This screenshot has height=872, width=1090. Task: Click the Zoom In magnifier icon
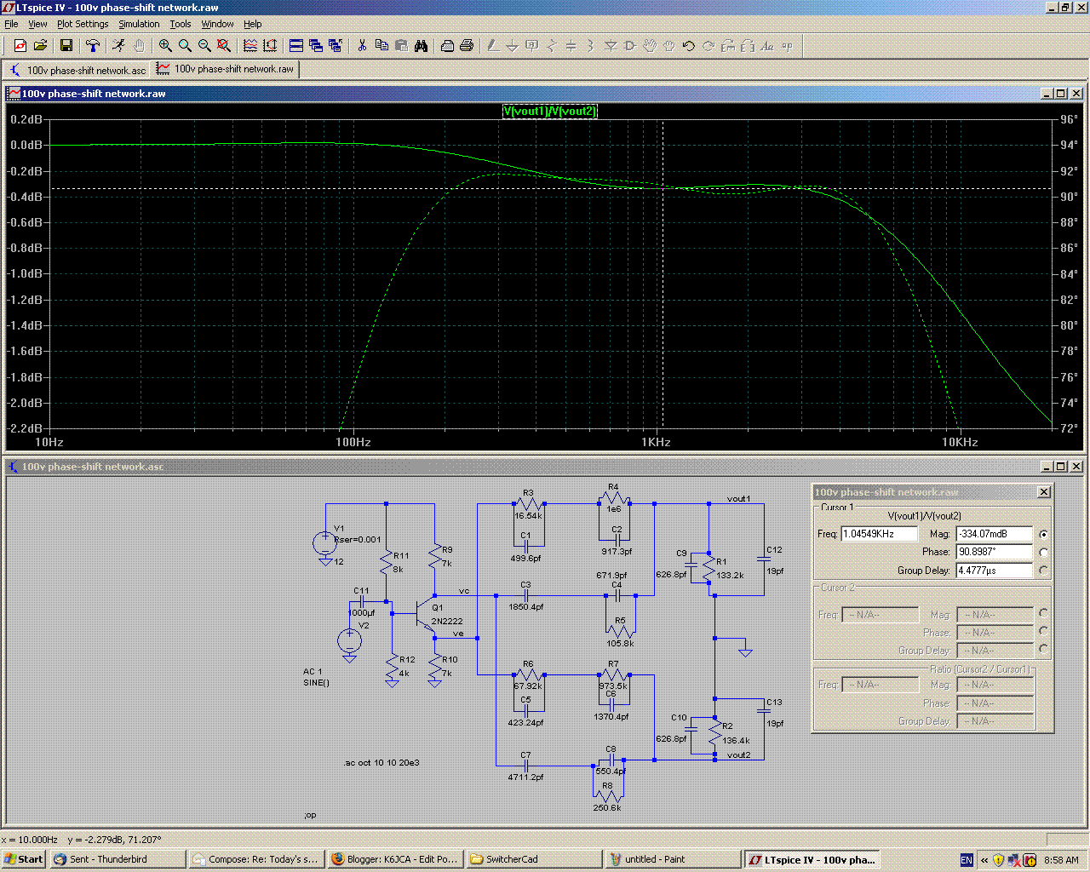pyautogui.click(x=165, y=46)
